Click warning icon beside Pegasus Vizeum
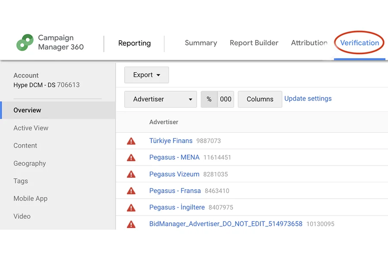 tap(131, 174)
